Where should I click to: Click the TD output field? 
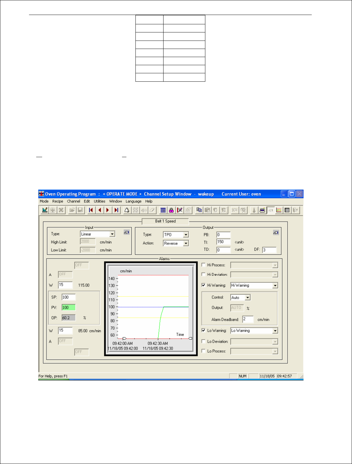pos(223,250)
